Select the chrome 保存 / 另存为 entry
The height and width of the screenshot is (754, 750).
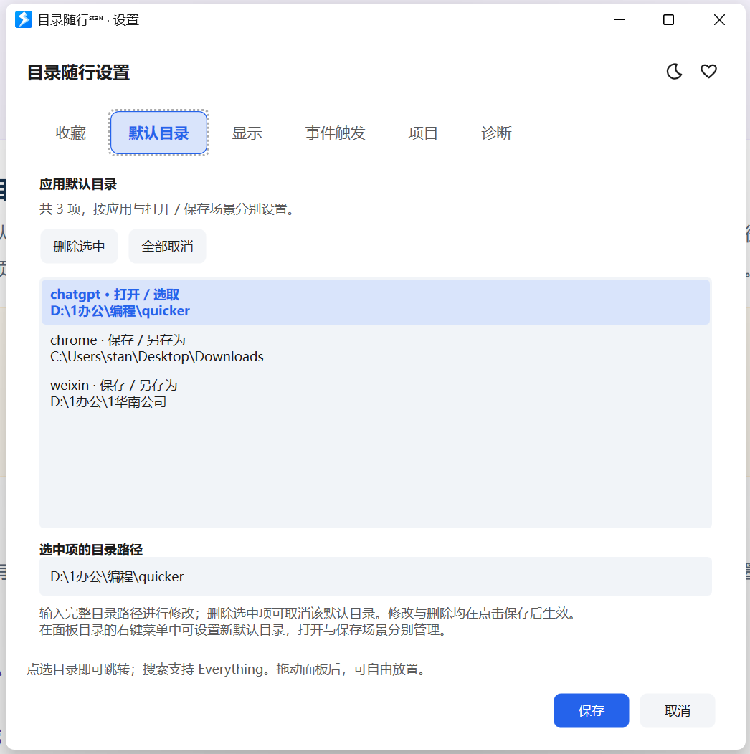375,348
